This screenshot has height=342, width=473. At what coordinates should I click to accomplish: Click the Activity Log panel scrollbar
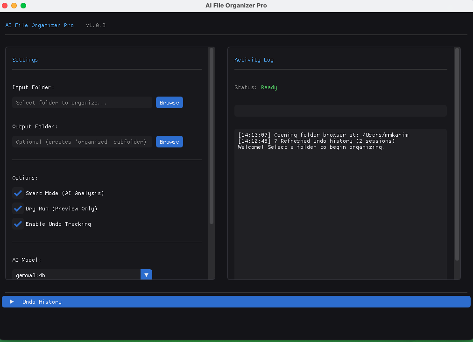click(x=457, y=154)
